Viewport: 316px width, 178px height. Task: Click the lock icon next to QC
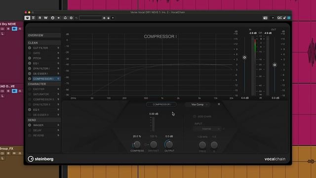click(284, 18)
